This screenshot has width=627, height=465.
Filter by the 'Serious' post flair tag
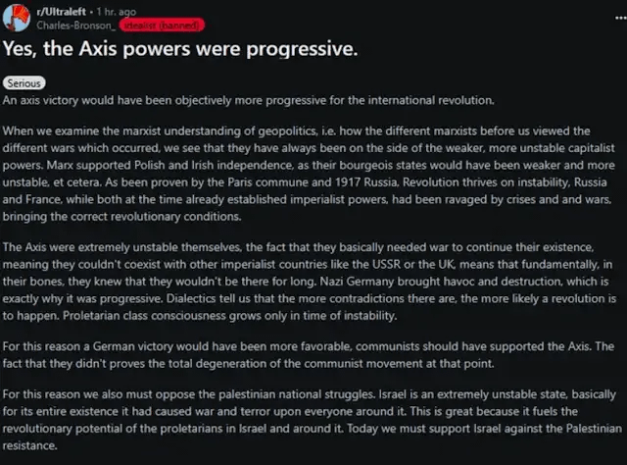[24, 83]
